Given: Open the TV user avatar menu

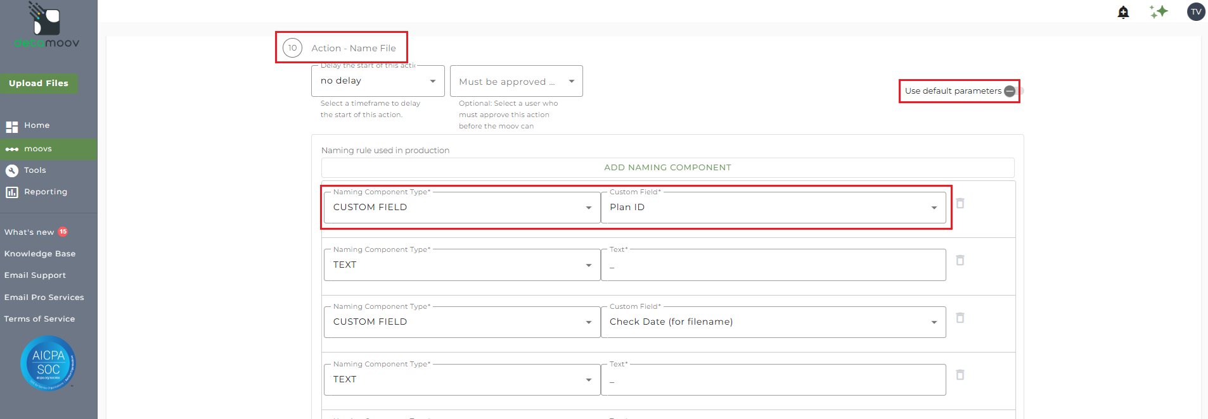Looking at the screenshot, I should pos(1195,12).
